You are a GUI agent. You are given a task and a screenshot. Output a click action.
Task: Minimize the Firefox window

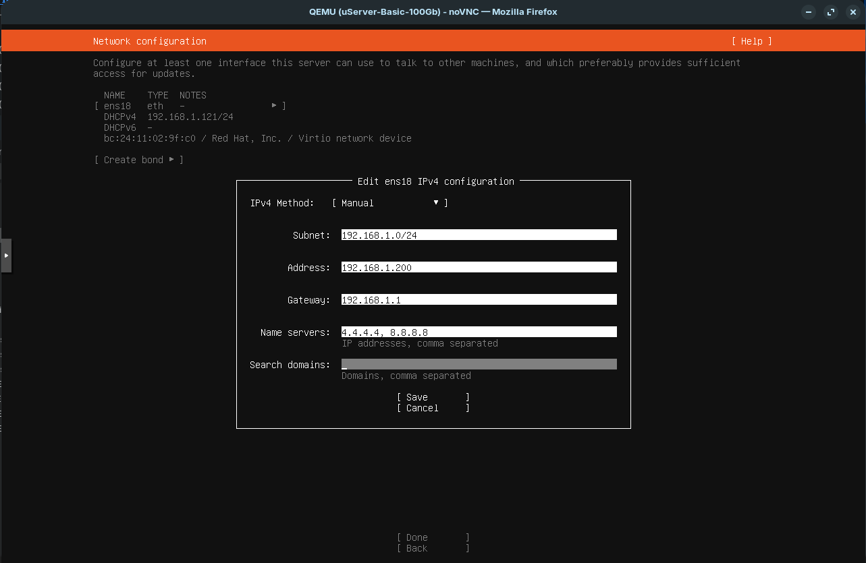point(809,12)
